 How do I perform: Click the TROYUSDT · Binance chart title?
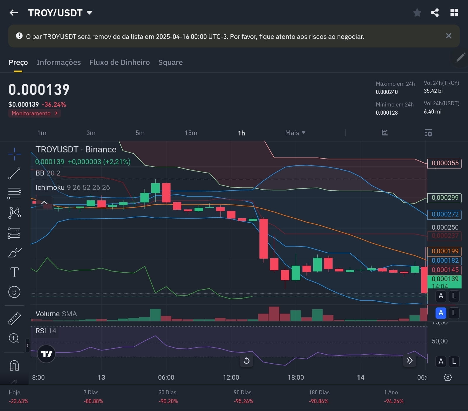(76, 149)
